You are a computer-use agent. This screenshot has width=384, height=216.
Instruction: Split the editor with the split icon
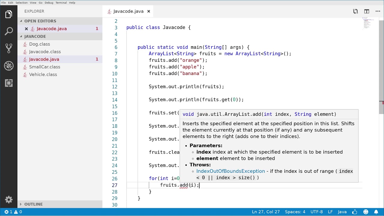[367, 11]
